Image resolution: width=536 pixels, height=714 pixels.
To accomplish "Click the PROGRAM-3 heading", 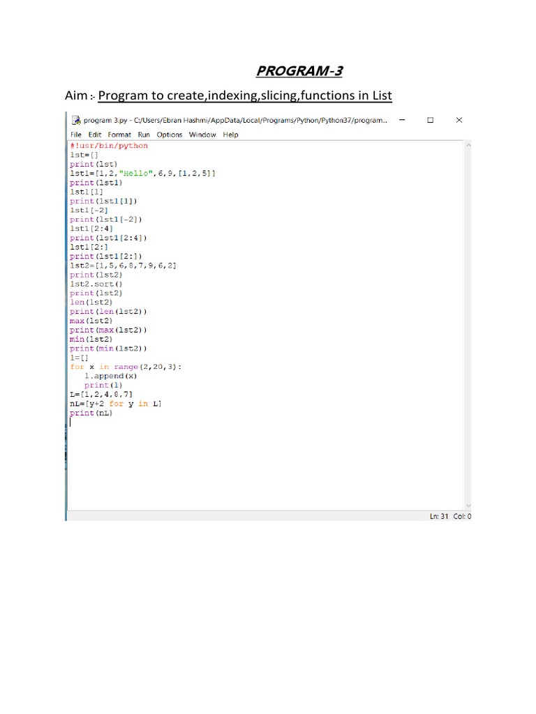I will tap(299, 71).
